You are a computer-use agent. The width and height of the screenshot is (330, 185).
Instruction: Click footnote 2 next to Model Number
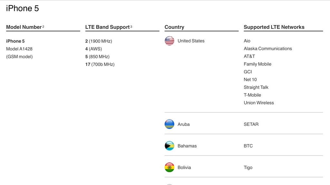pos(43,27)
